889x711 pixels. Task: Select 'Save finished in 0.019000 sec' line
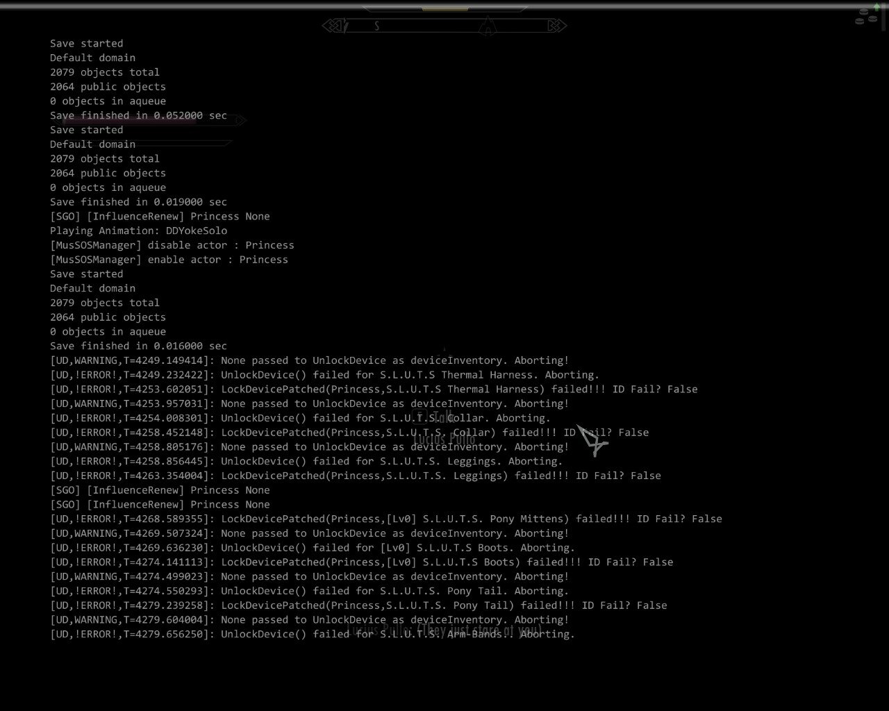point(138,202)
